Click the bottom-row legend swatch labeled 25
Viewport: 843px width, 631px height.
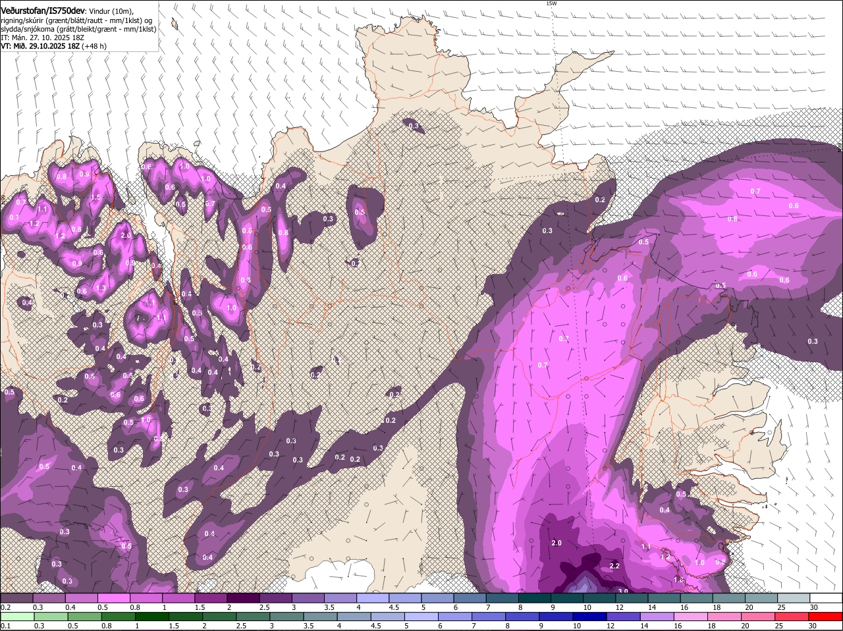[791, 617]
